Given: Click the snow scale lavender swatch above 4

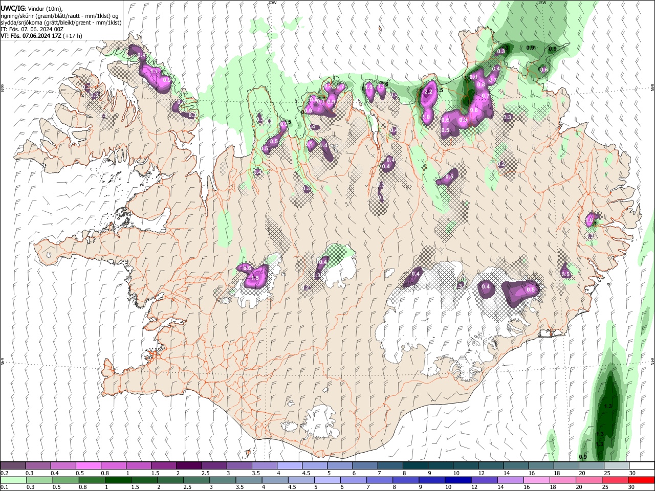Looking at the screenshot, I should point(289,465).
